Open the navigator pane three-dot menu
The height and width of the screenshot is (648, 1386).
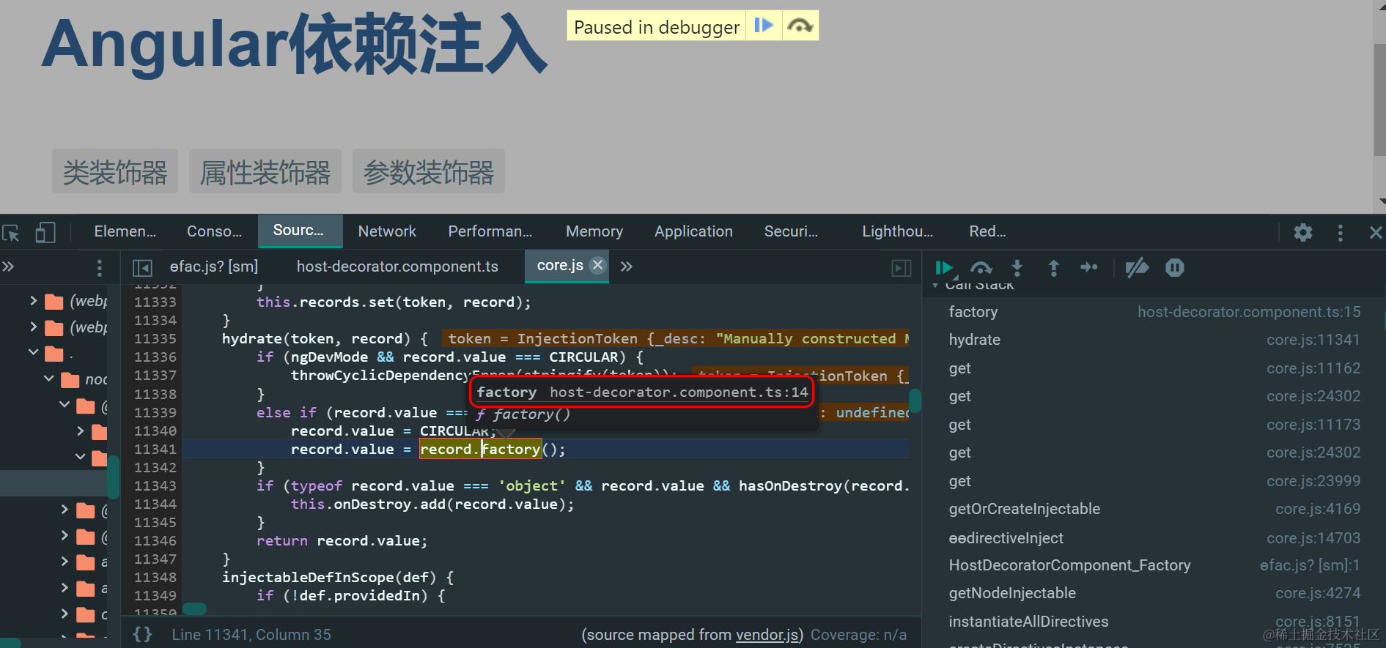(x=100, y=268)
